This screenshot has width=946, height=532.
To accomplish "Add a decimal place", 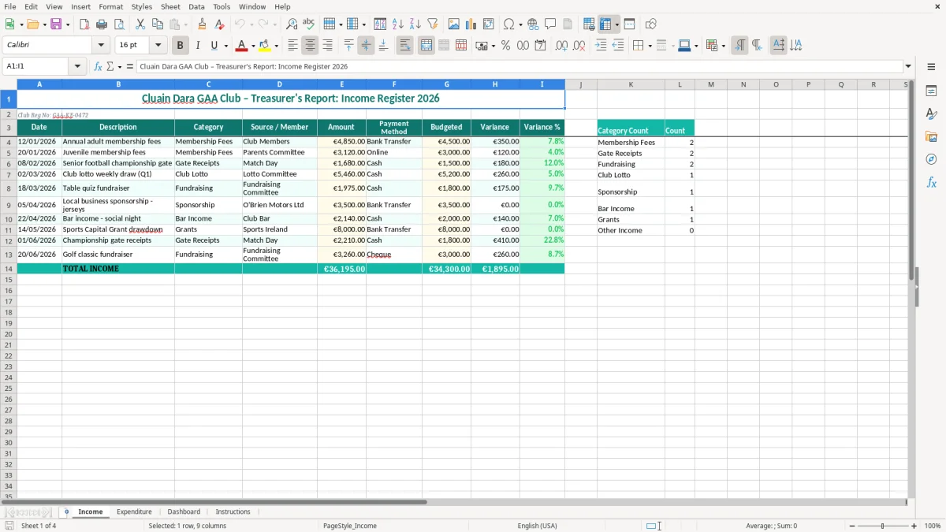I will [561, 46].
